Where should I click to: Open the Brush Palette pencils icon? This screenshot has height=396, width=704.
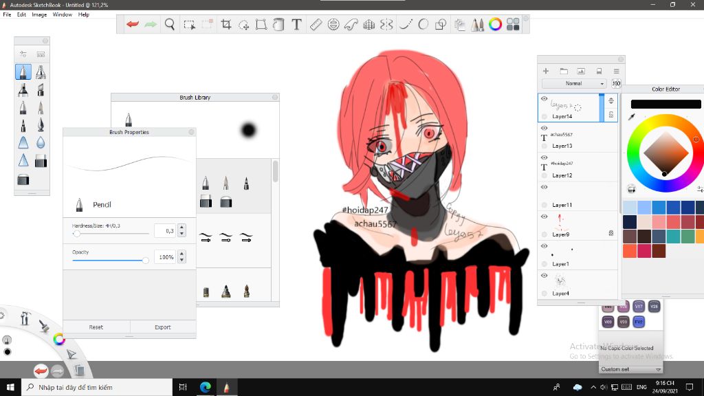(477, 24)
